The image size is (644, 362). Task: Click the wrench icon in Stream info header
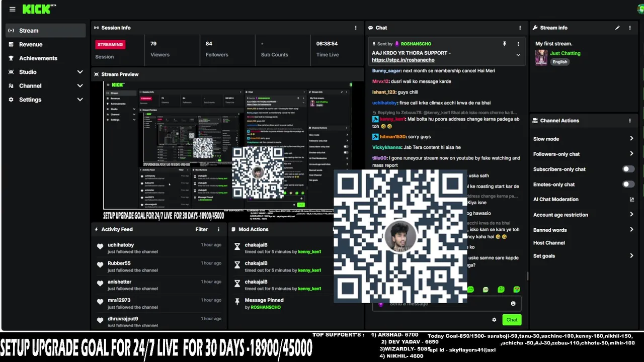(x=536, y=28)
